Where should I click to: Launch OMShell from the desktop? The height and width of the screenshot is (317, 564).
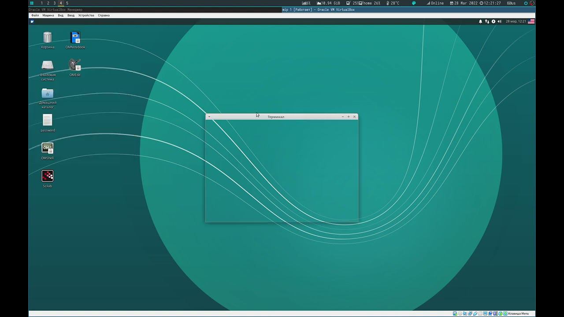coord(48,148)
